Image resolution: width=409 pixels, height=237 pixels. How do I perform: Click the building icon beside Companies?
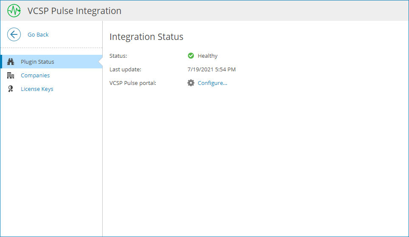[x=11, y=75]
